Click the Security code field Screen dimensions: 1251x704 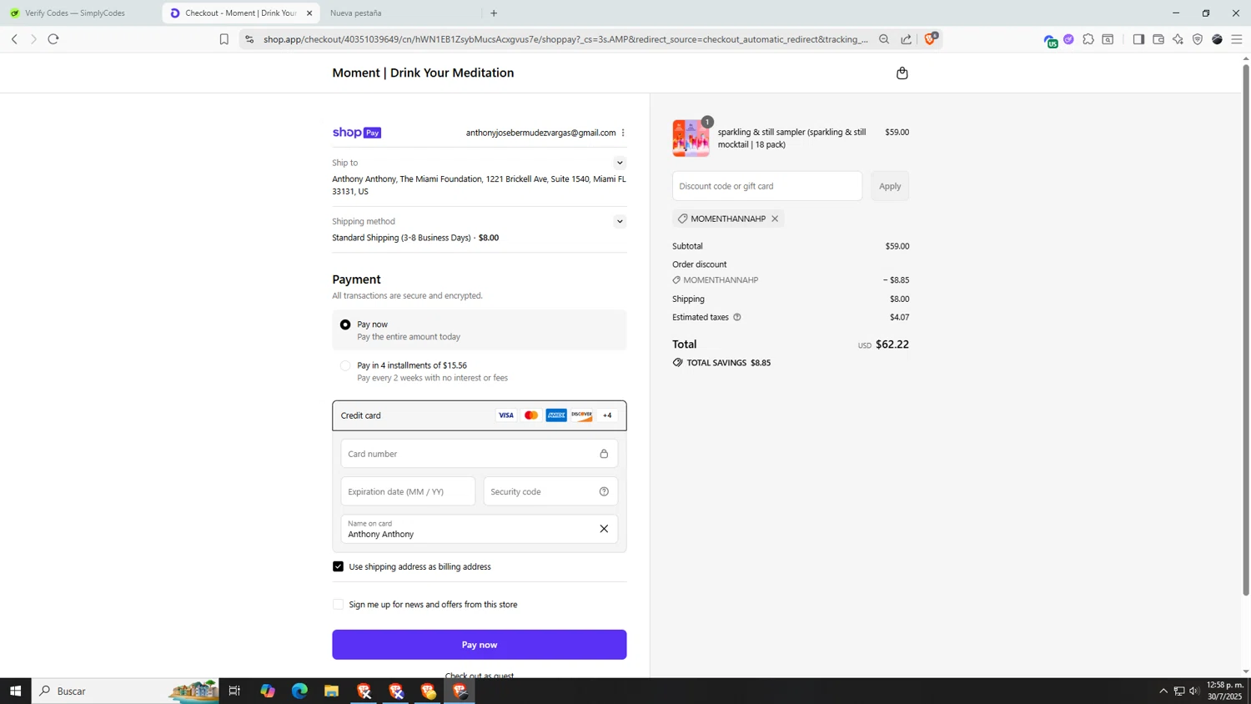point(550,491)
